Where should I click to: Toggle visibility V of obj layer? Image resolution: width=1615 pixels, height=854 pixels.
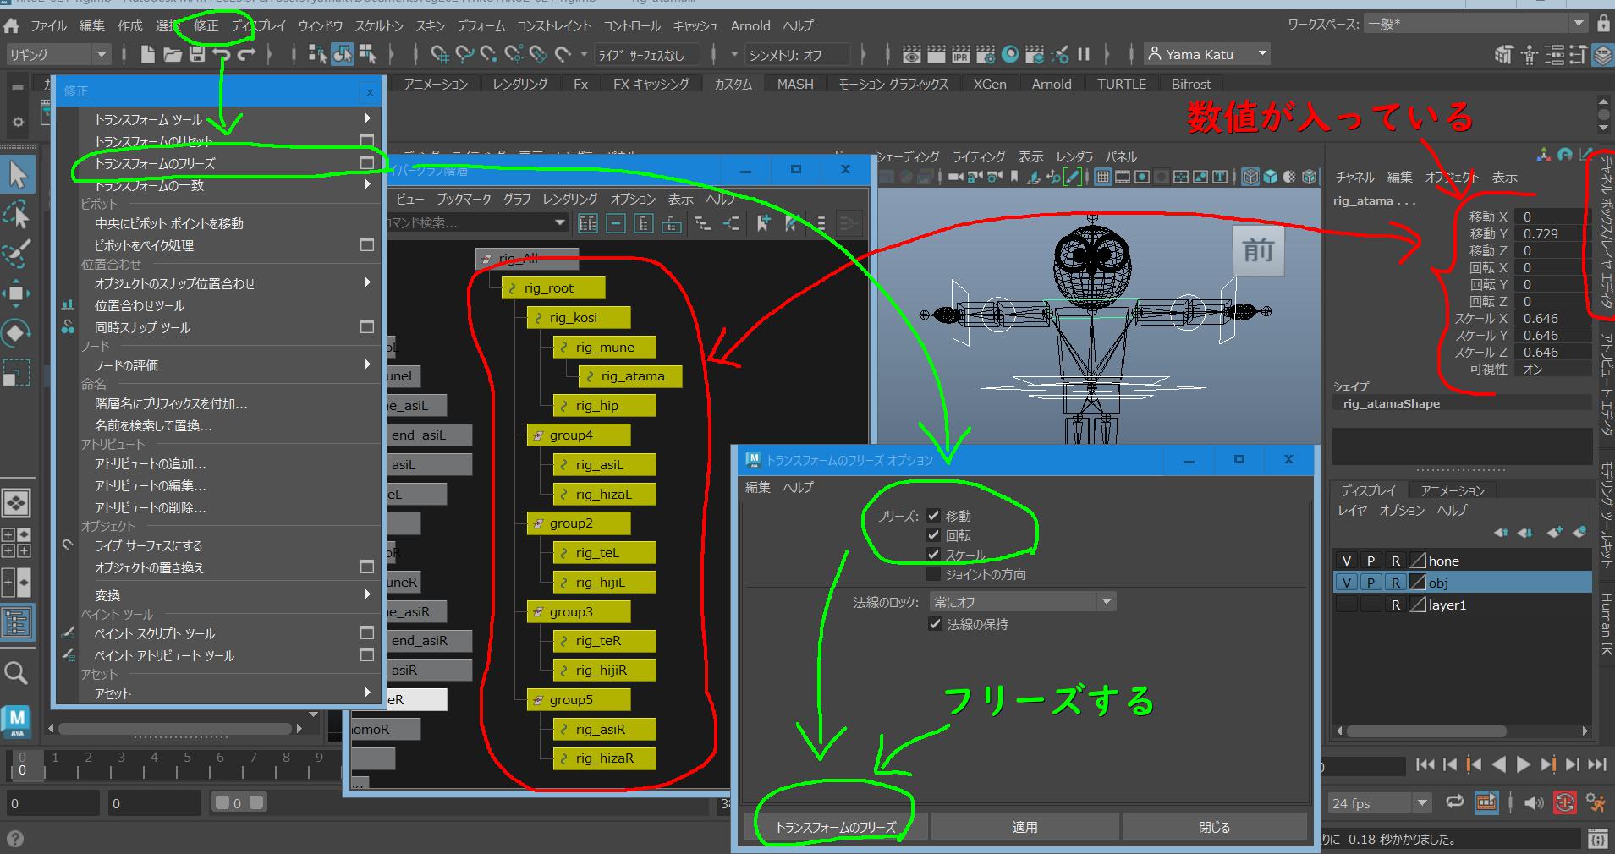click(x=1346, y=583)
